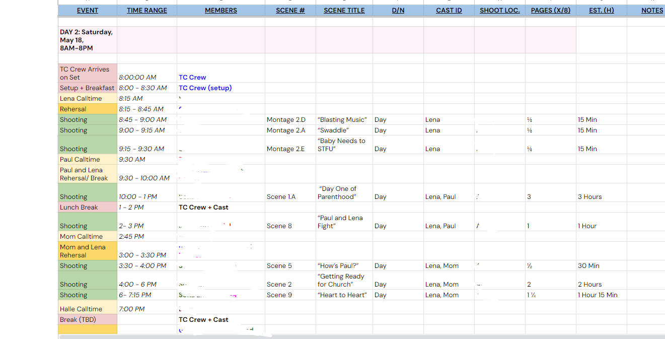Select the PAGES (X/8) column header
The image size is (665, 339).
click(x=551, y=10)
